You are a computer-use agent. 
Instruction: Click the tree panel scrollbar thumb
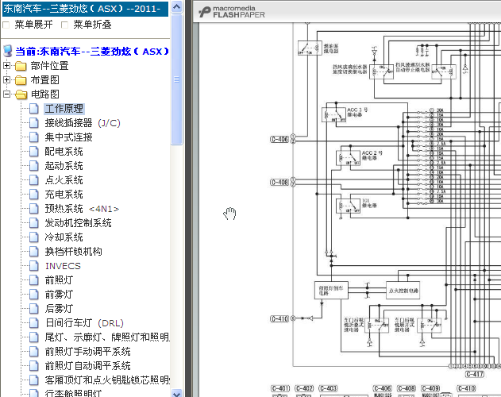(177, 79)
